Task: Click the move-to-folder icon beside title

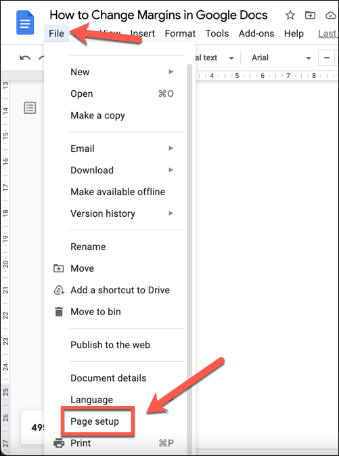Action: [x=310, y=15]
